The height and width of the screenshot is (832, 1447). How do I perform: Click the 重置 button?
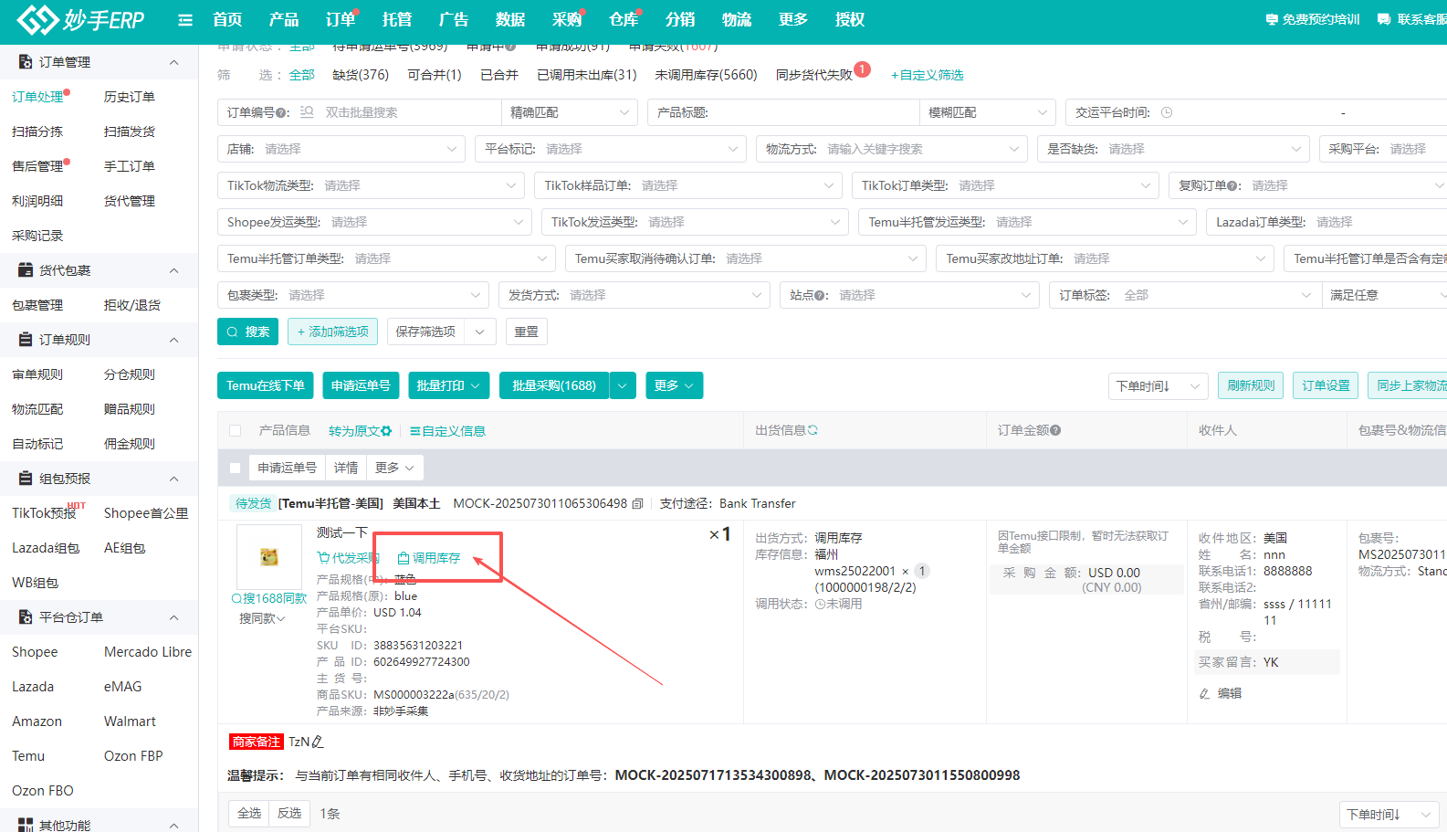tap(527, 332)
